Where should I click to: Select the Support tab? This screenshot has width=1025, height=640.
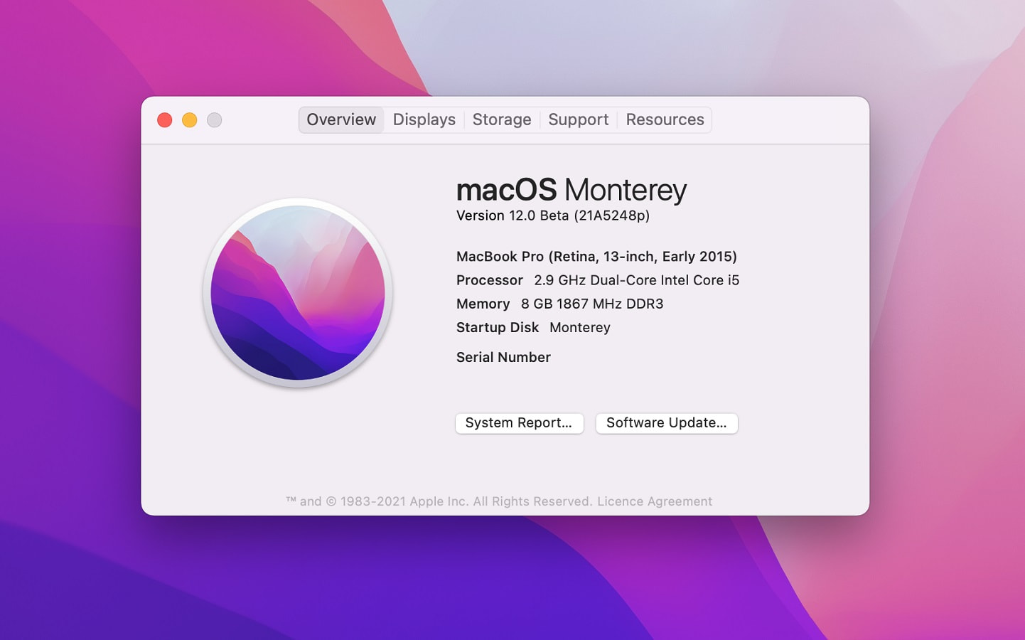coord(578,119)
